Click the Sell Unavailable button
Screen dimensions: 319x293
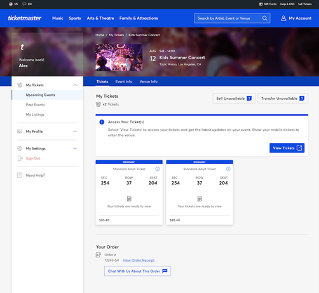point(234,99)
